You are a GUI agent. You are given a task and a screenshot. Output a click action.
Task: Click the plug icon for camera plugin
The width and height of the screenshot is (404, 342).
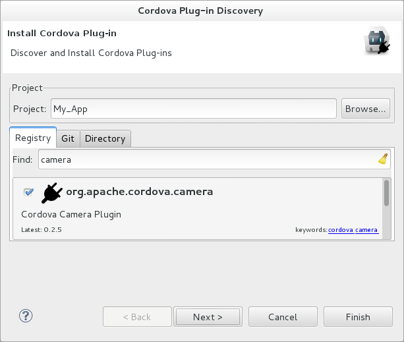click(x=52, y=192)
